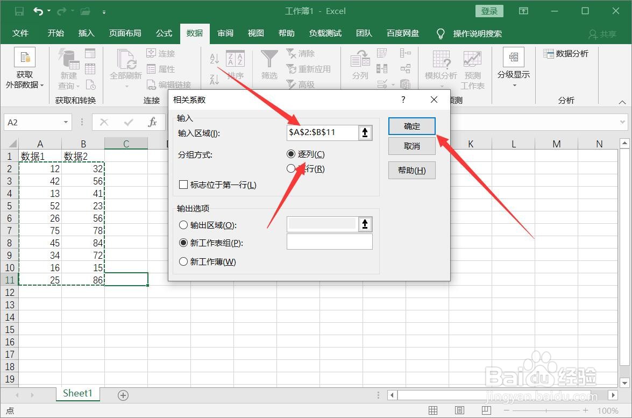Click 取消 button in dialog
The width and height of the screenshot is (632, 418).
click(x=412, y=146)
